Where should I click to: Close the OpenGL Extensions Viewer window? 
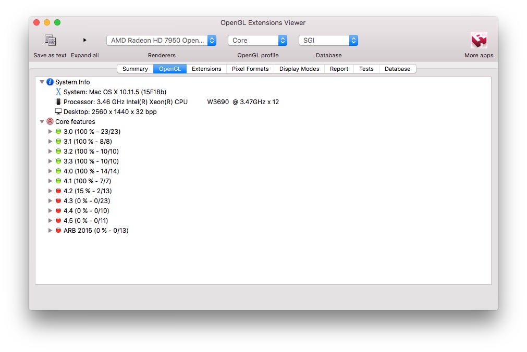pyautogui.click(x=36, y=22)
